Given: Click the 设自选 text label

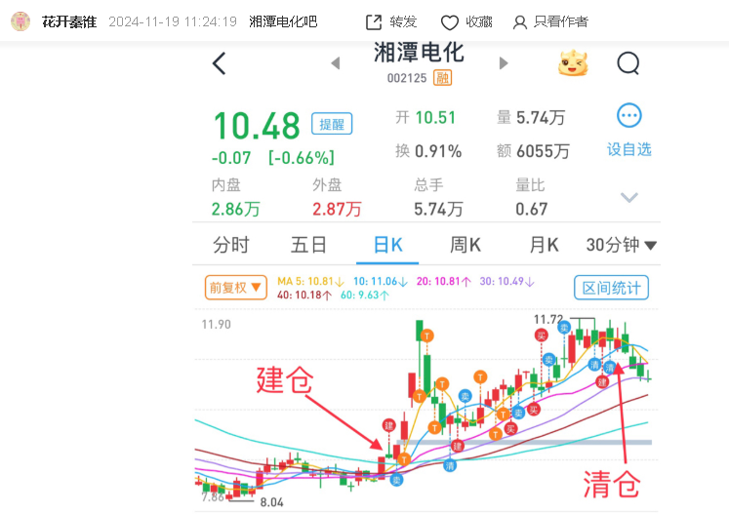Looking at the screenshot, I should (x=629, y=149).
